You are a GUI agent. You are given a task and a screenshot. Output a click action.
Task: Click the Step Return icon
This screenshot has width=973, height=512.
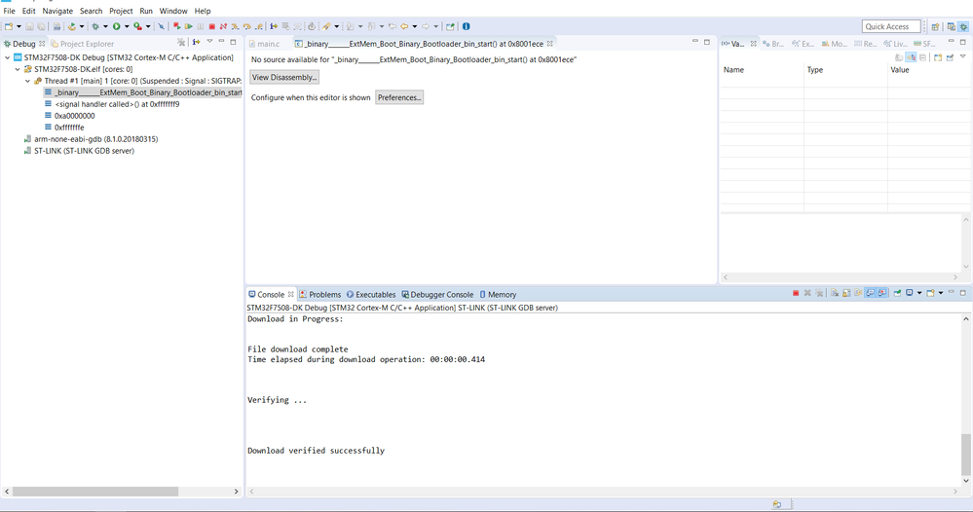tap(259, 26)
